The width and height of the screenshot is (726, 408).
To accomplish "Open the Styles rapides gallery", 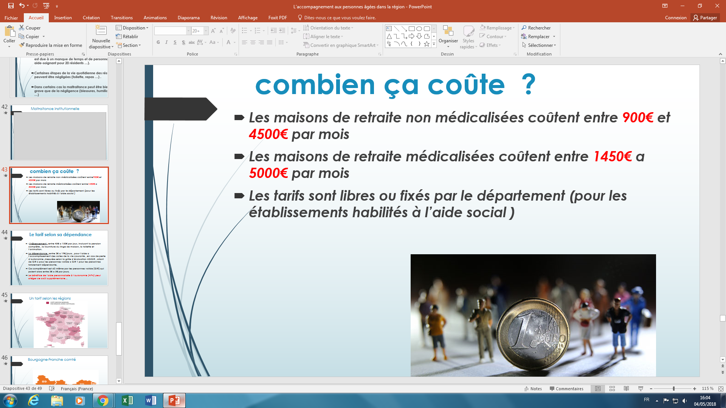I will tap(468, 37).
